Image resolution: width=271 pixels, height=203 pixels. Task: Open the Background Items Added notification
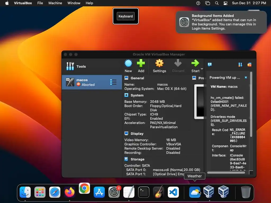coord(221,22)
